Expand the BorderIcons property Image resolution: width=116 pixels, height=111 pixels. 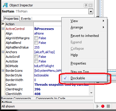[3, 71]
